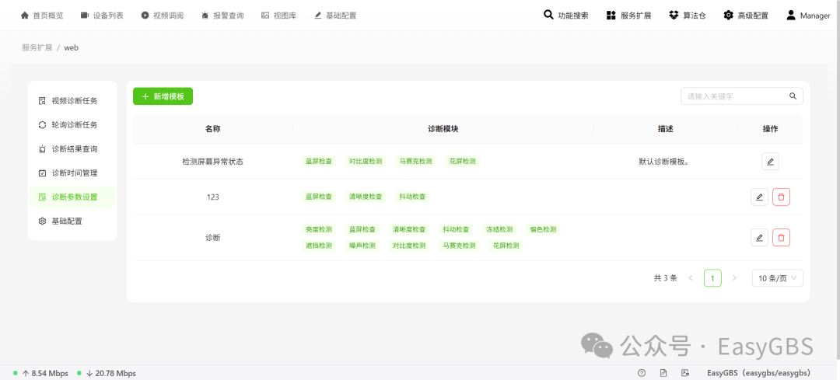The image size is (840, 380).
Task: Click the 诊断 name cell
Action: coord(212,238)
